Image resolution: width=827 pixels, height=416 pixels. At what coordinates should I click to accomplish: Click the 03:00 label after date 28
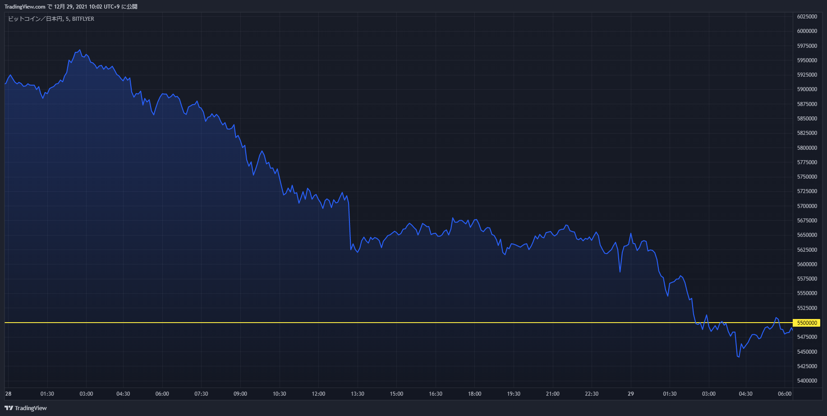(86, 394)
